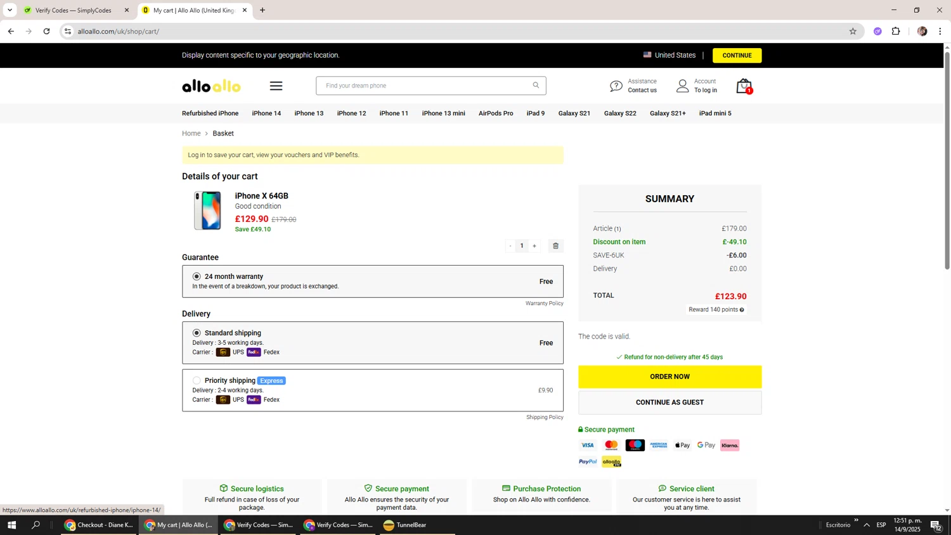Click United States region selector
This screenshot has height=535, width=951.
click(x=670, y=55)
